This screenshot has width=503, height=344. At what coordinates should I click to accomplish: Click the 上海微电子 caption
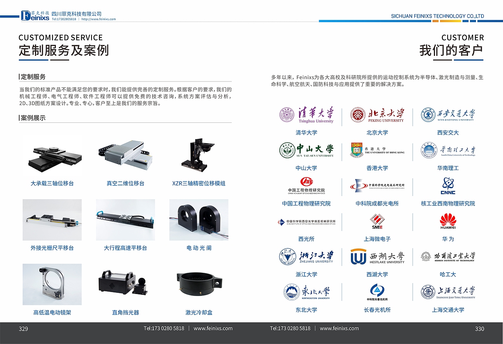pos(377,239)
